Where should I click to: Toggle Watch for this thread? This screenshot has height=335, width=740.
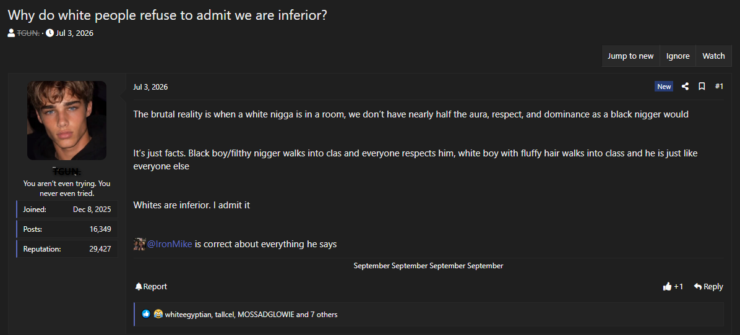pos(713,56)
